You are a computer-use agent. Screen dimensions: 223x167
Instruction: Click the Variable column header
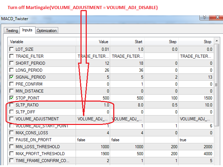42,42
